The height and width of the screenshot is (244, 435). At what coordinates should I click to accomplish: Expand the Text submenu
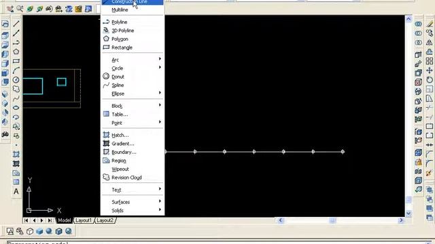pyautogui.click(x=133, y=190)
